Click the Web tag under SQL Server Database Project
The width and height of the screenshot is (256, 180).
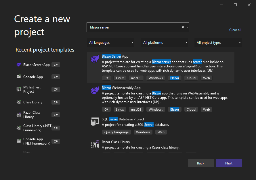point(161,132)
